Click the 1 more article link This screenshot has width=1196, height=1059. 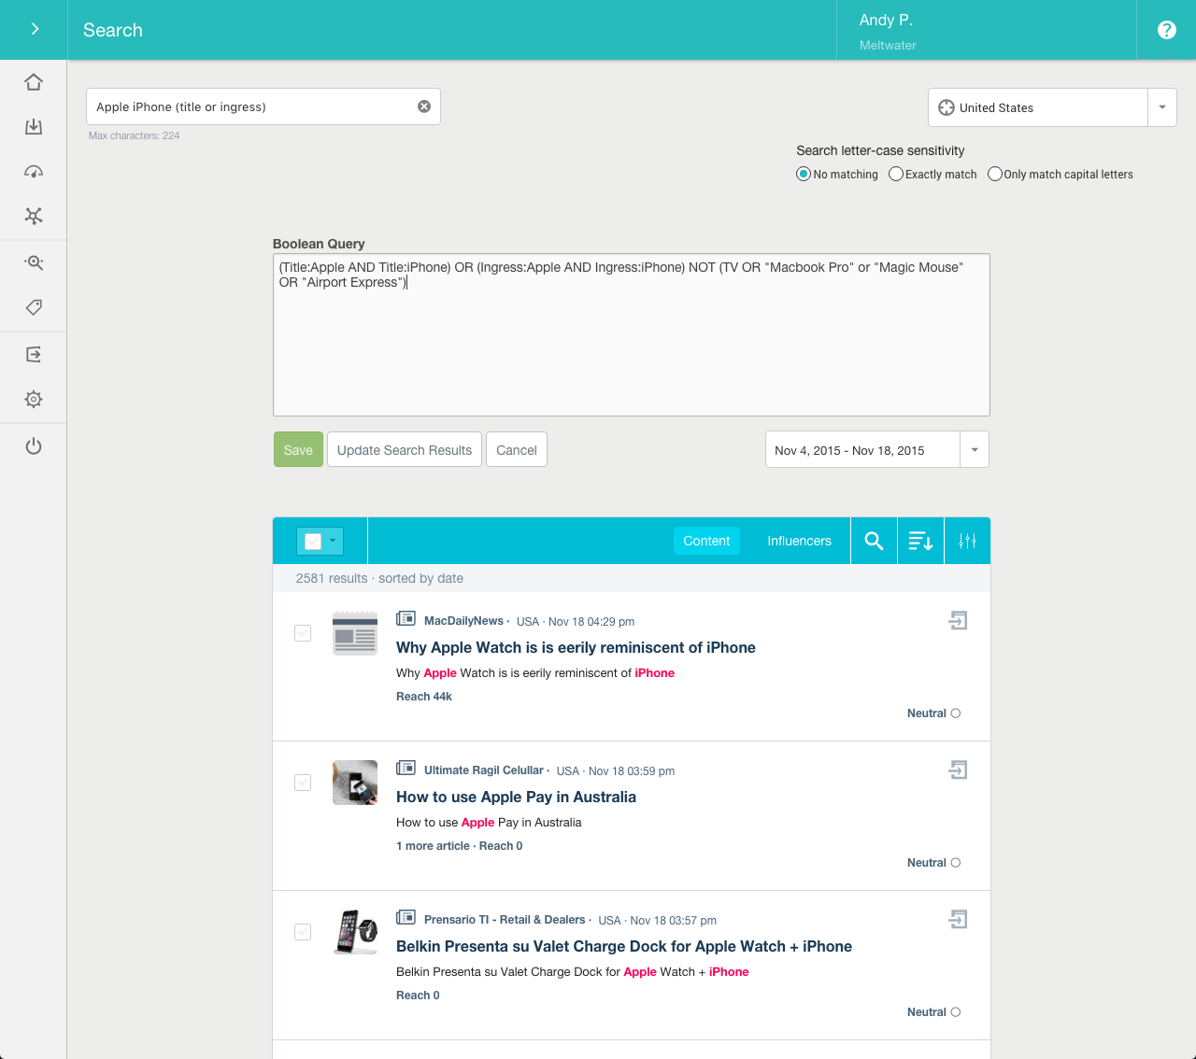[433, 846]
